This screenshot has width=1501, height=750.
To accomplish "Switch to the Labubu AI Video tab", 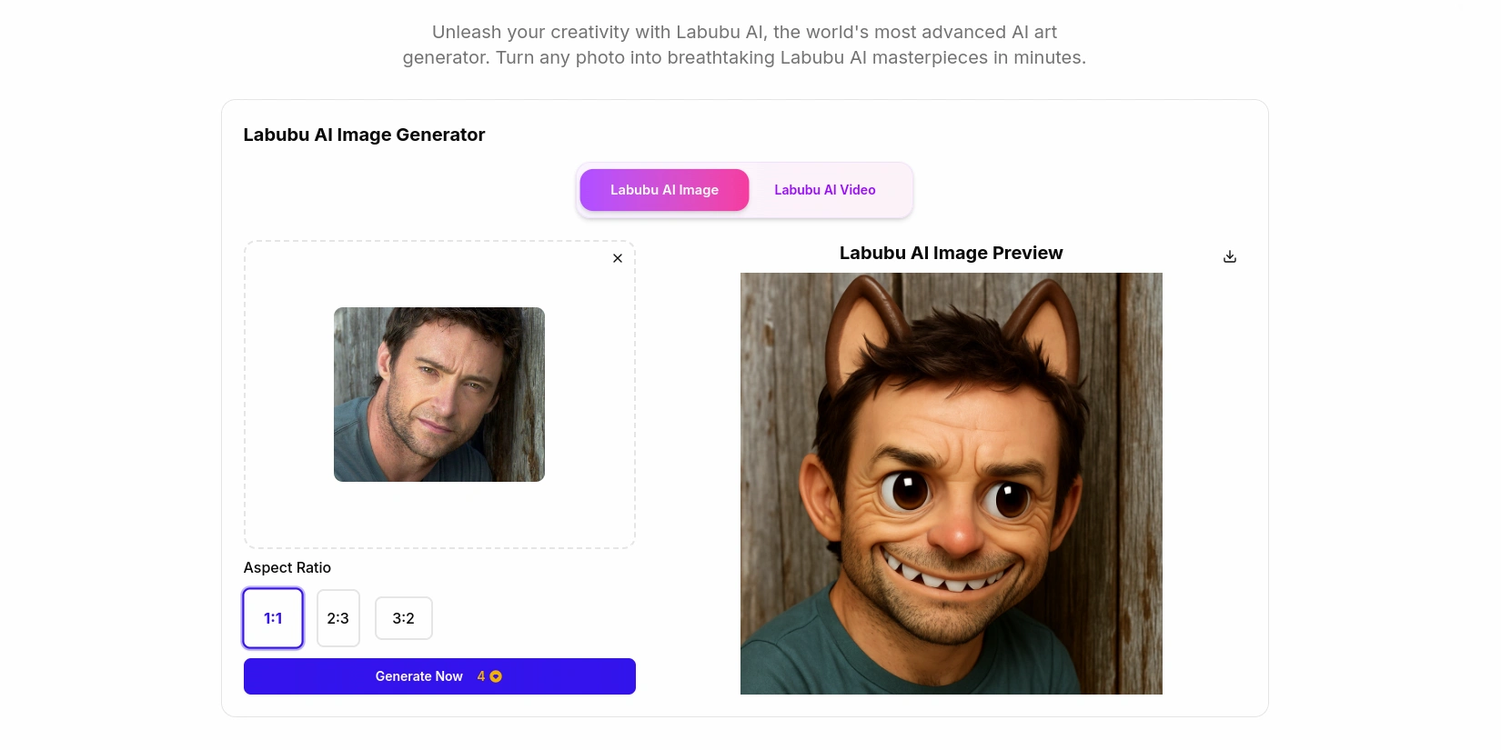I will pos(825,190).
